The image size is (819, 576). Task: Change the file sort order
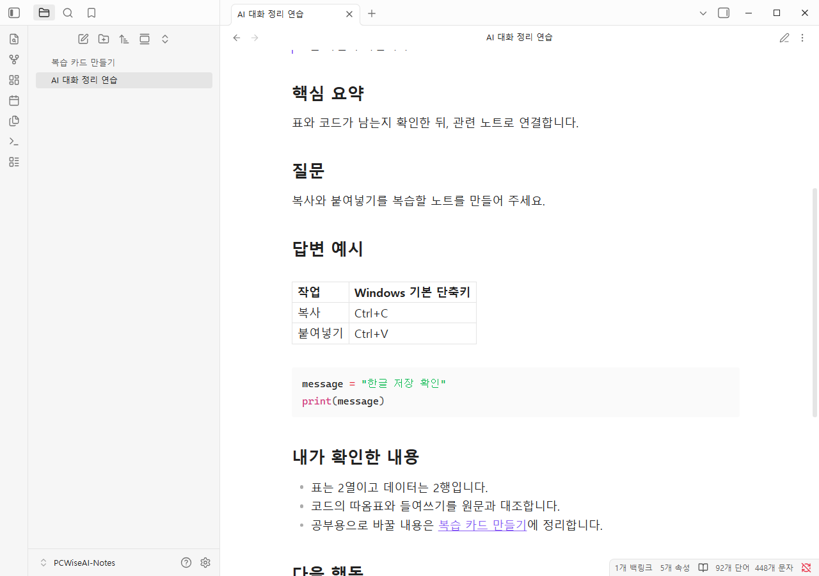coord(124,39)
